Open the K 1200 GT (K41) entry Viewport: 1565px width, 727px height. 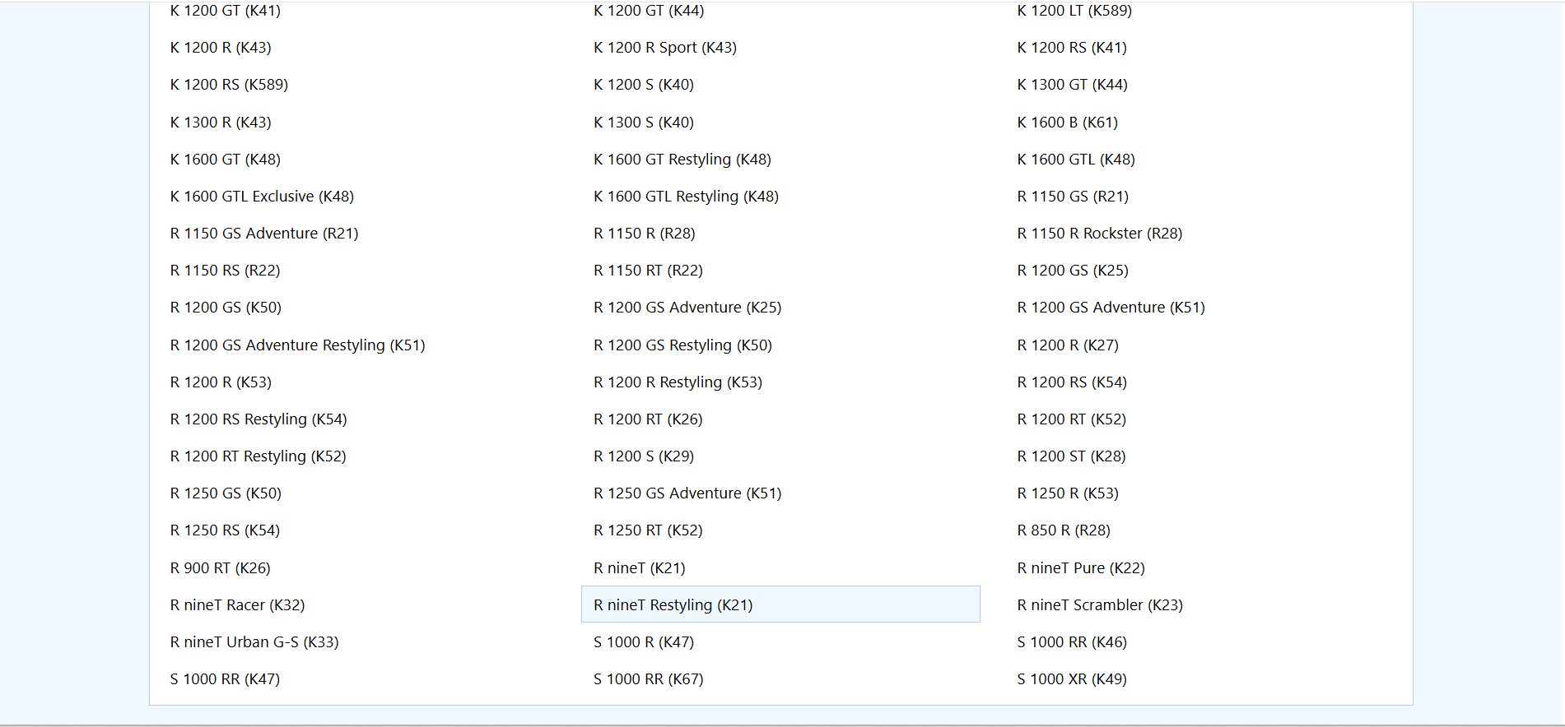click(x=225, y=11)
